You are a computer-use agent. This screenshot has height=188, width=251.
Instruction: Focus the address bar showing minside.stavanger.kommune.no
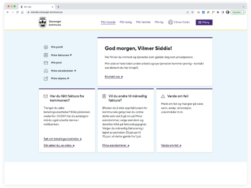click(x=106, y=12)
